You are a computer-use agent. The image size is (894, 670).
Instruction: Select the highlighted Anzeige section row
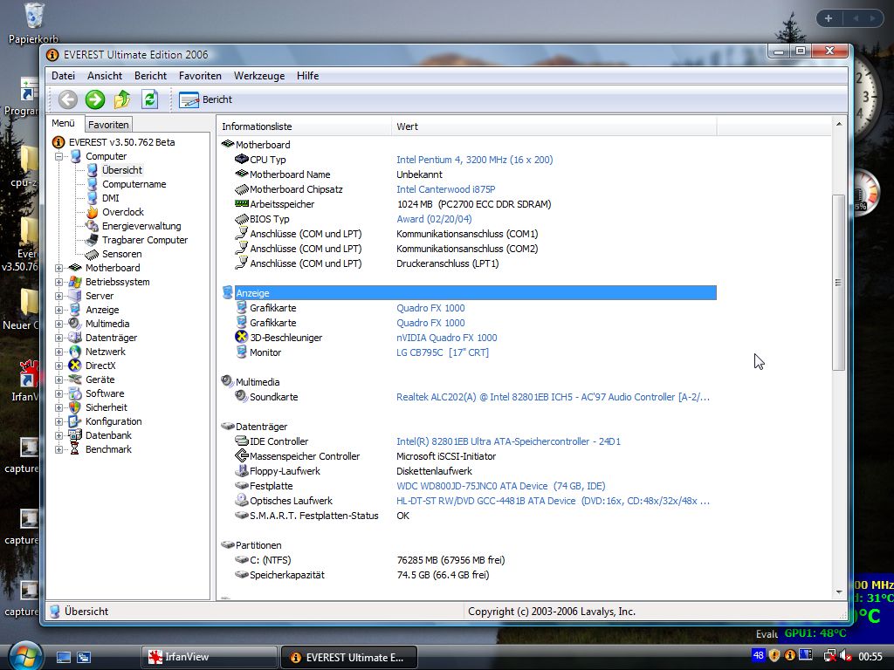coord(475,293)
